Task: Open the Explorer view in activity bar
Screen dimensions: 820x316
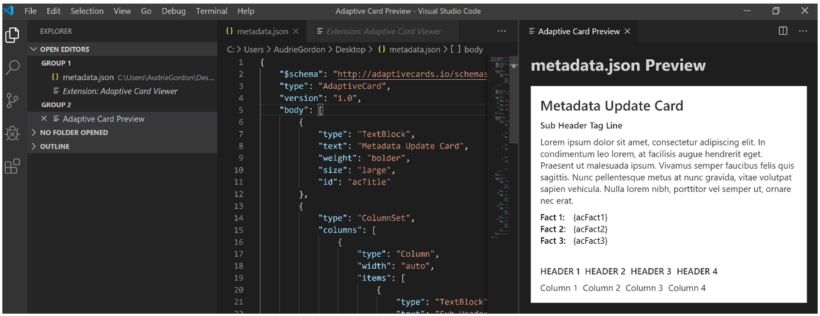Action: pyautogui.click(x=12, y=36)
